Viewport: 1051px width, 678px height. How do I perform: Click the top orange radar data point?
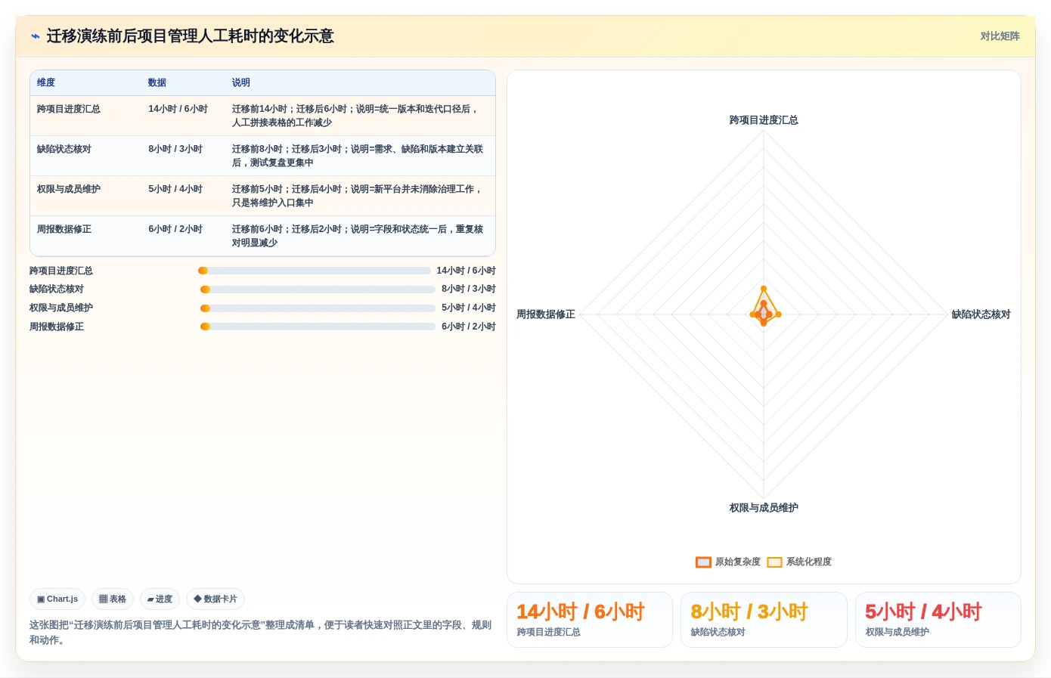click(x=764, y=289)
